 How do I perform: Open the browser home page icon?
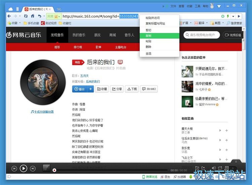[x=33, y=16]
